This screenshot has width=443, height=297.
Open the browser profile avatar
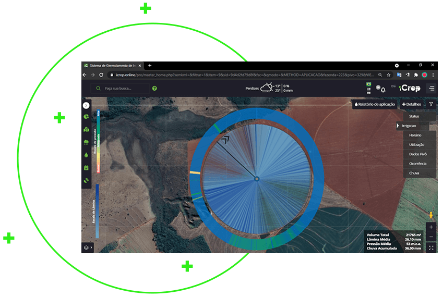(424, 75)
